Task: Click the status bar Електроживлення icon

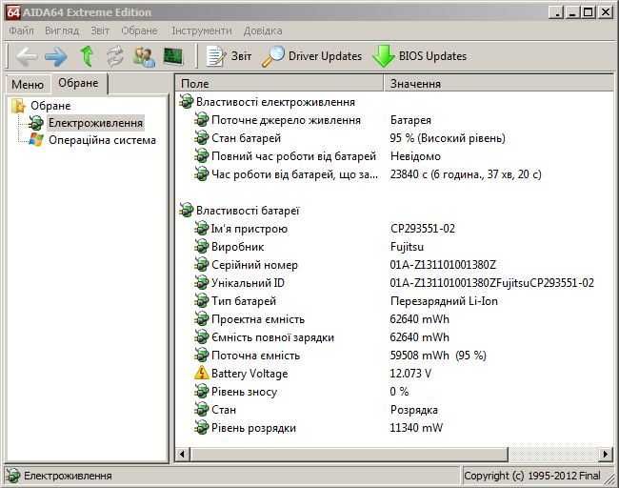Action: point(13,476)
